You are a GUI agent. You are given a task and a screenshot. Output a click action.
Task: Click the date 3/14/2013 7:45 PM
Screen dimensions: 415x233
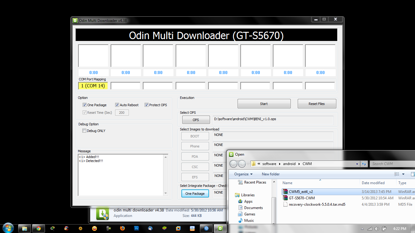coord(376,192)
